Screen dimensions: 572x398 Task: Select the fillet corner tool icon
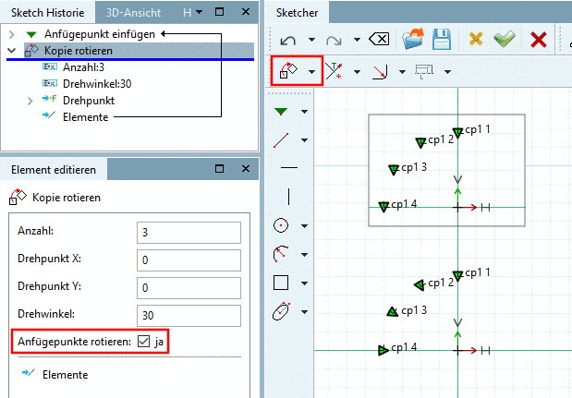380,71
